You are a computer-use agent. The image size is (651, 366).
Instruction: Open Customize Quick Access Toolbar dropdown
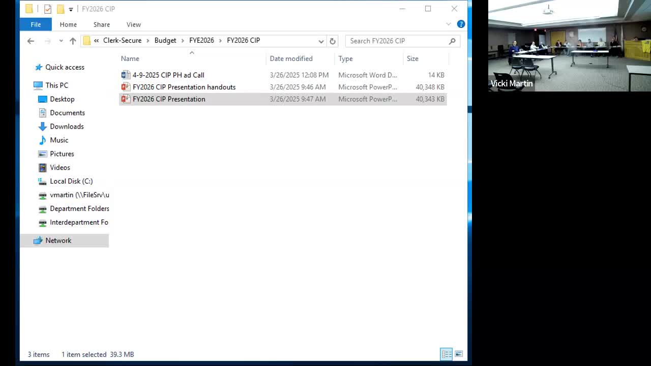pyautogui.click(x=71, y=9)
